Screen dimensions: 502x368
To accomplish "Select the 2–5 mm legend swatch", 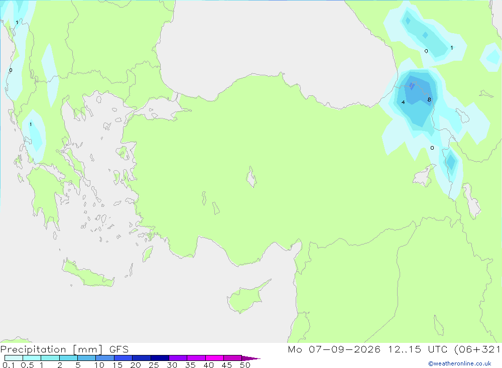I will (68, 358).
